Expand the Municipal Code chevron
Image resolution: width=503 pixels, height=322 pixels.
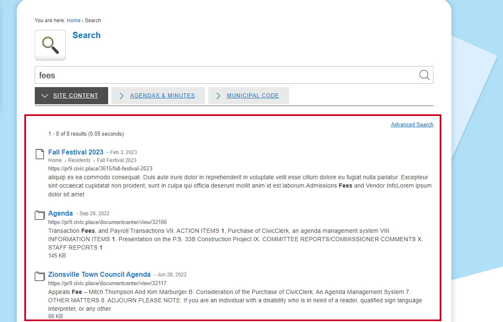click(218, 96)
